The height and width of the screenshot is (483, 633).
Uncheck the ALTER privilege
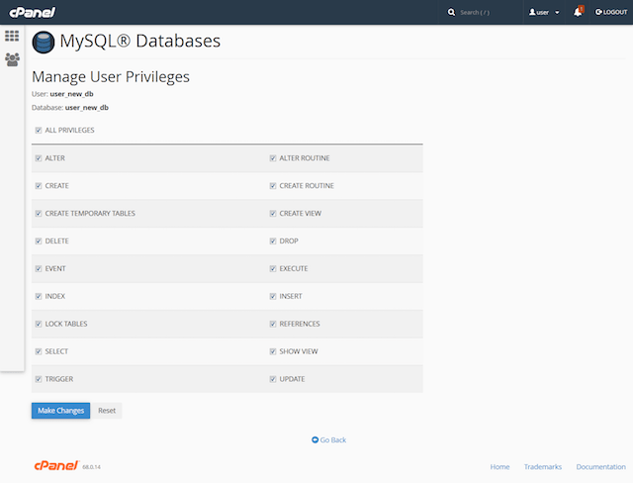point(39,158)
